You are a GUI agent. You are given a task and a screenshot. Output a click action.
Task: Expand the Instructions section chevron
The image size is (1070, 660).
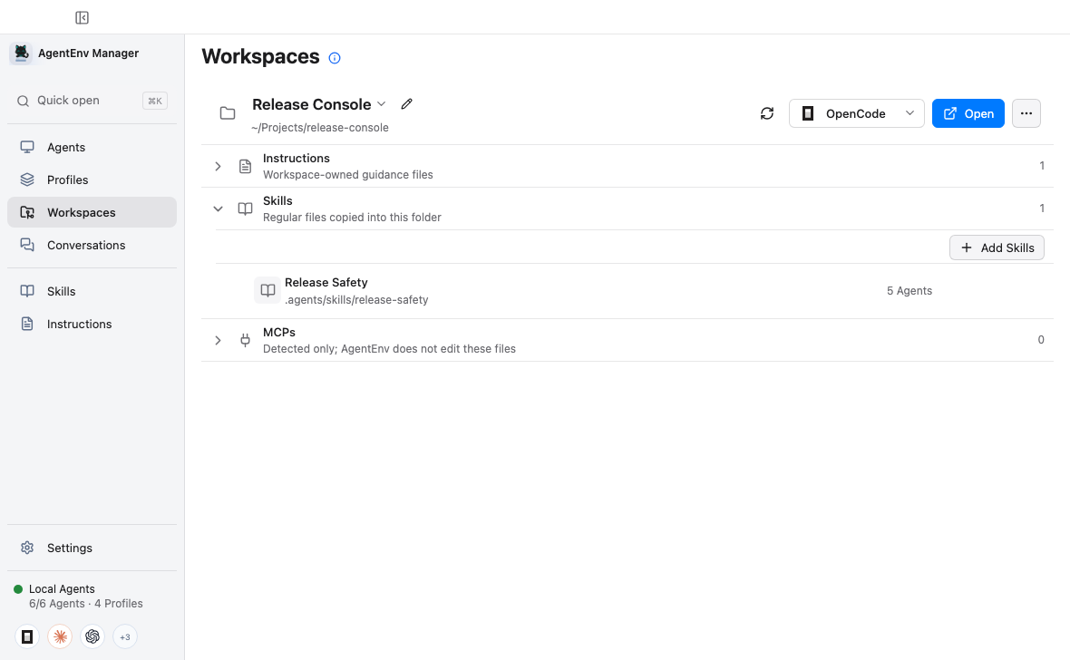click(x=218, y=167)
